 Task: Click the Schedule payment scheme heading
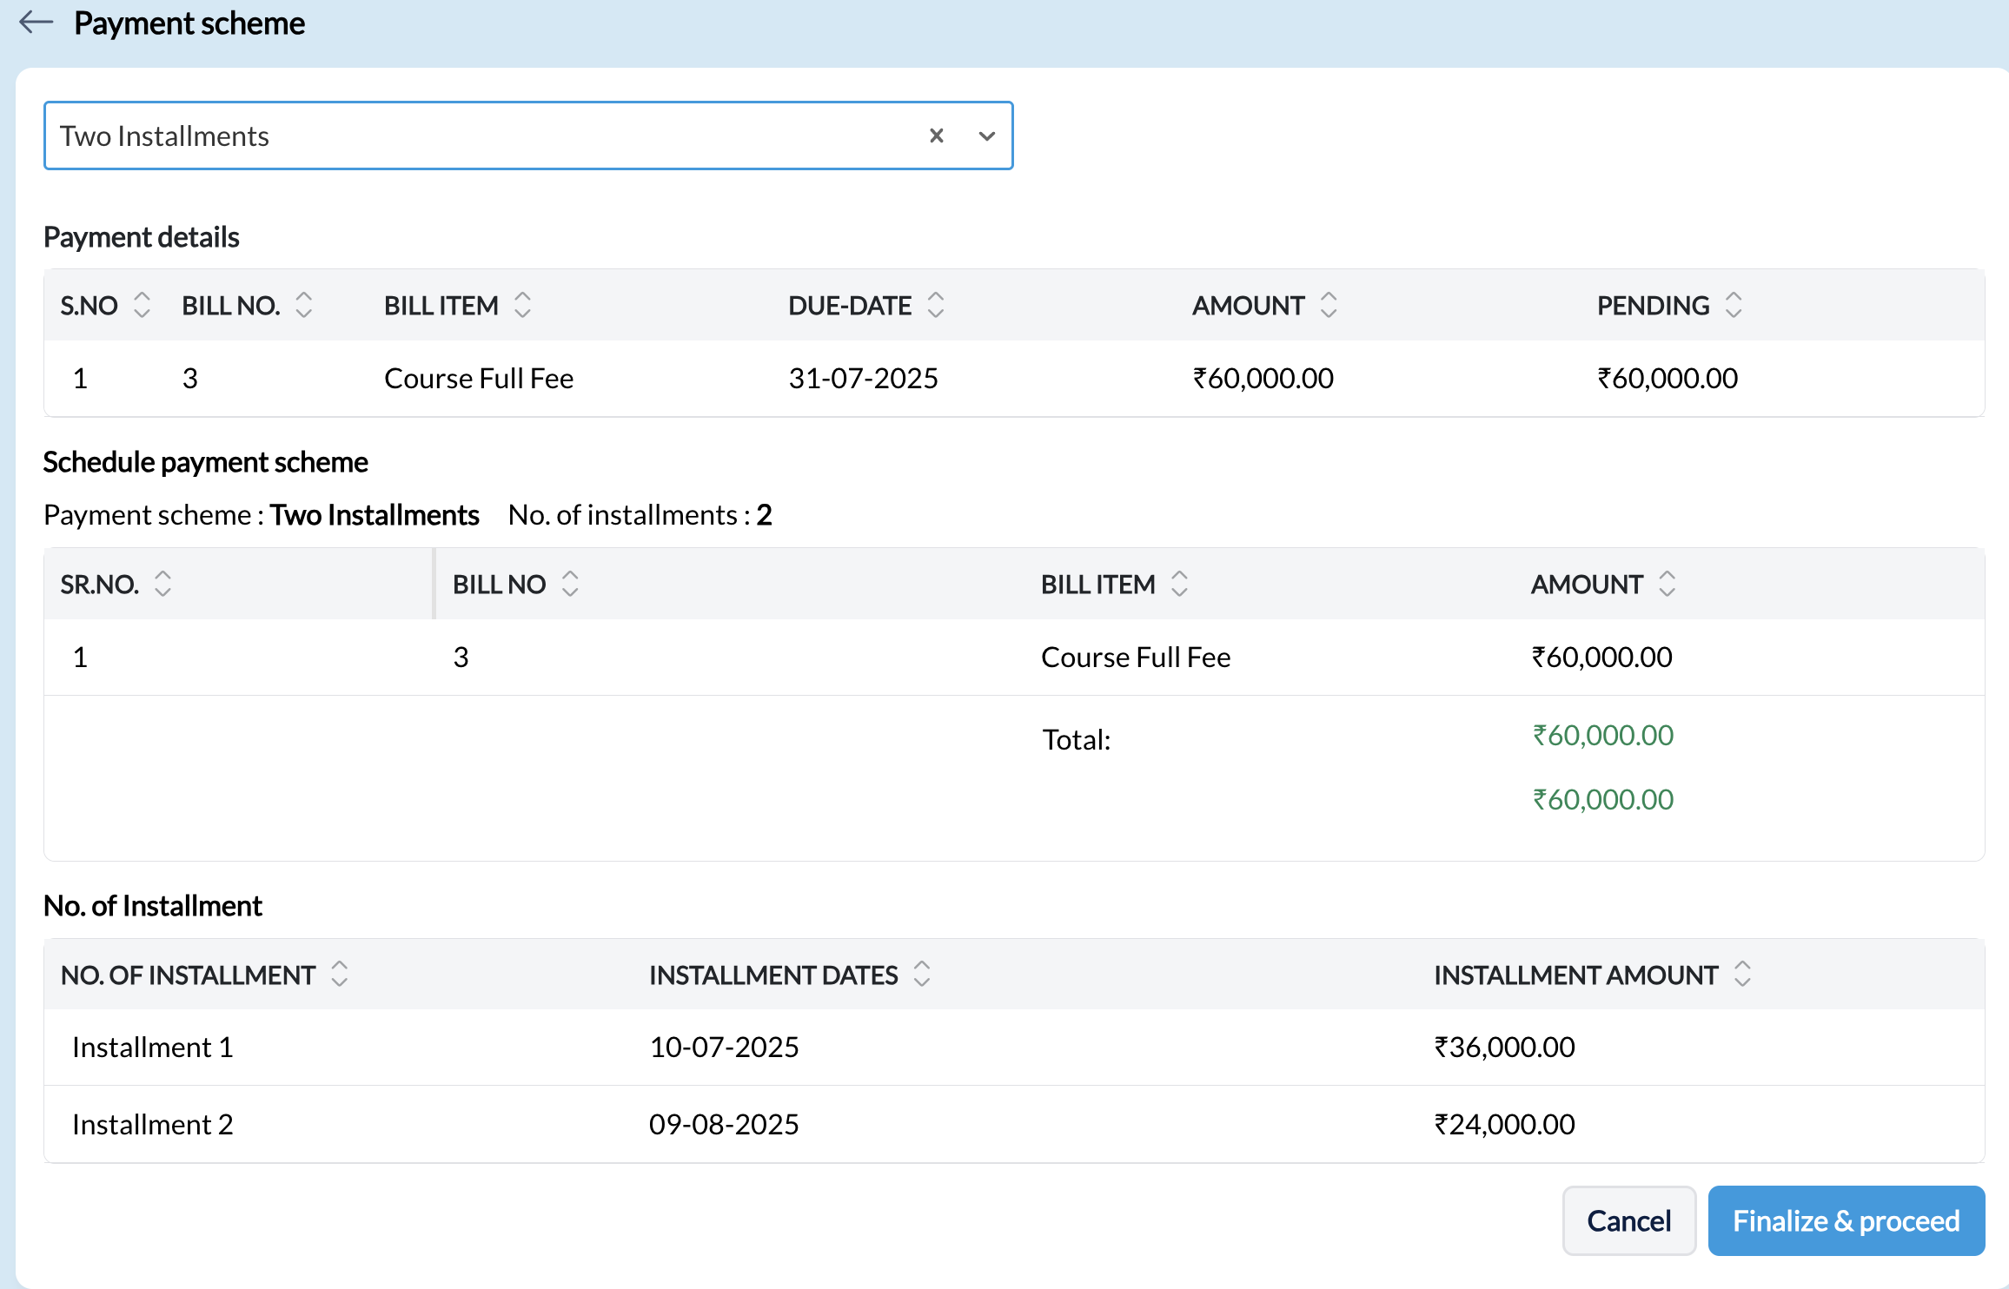click(205, 461)
